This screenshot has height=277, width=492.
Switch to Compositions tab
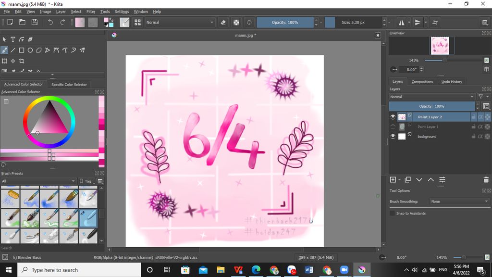422,82
